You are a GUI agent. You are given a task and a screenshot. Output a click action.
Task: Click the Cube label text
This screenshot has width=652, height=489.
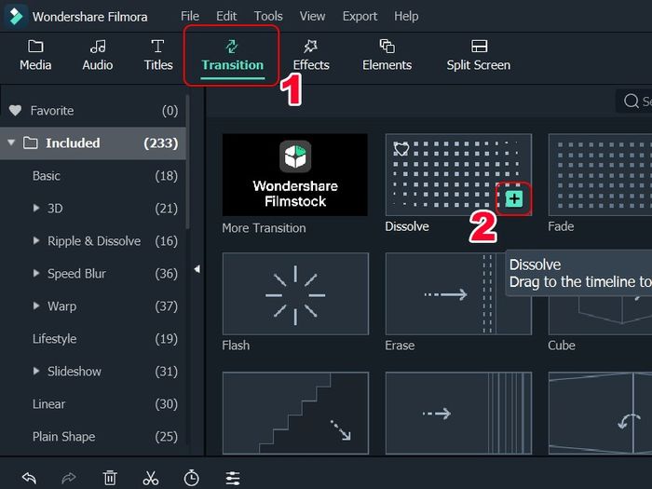(x=562, y=346)
